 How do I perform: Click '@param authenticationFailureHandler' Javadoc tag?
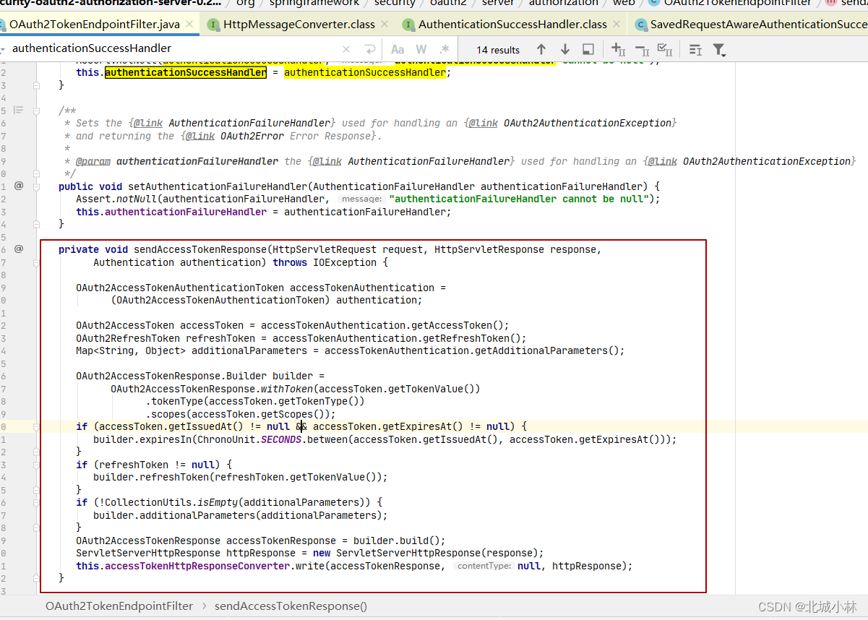point(177,161)
